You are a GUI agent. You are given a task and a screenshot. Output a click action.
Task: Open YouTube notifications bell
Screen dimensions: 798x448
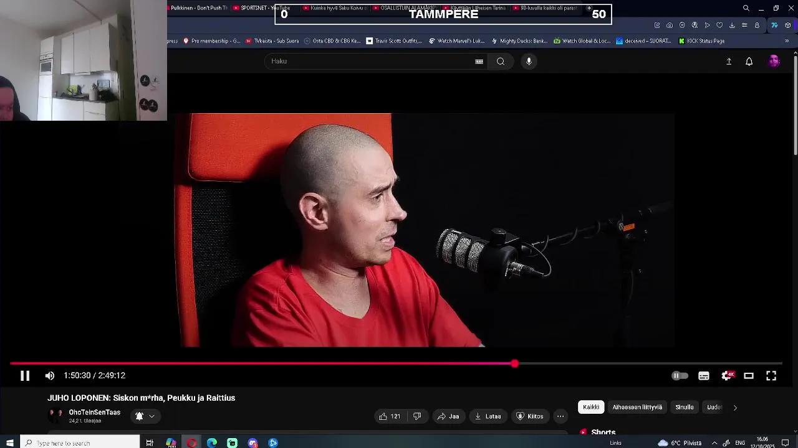[x=749, y=61]
